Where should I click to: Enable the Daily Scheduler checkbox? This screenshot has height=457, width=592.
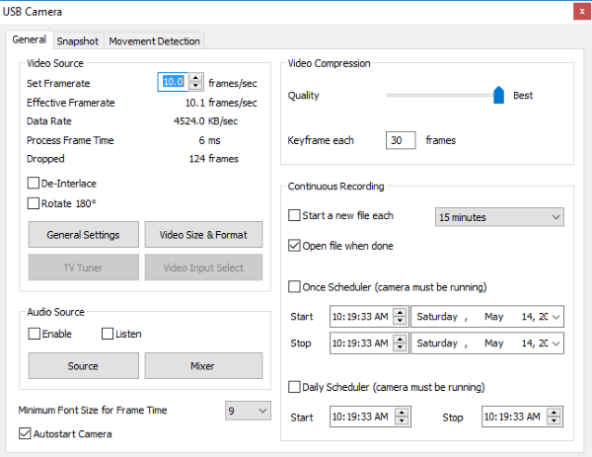[294, 387]
